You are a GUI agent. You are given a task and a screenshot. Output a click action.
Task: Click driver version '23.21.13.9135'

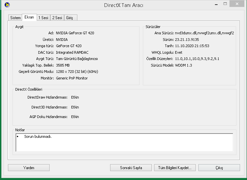[x=187, y=40]
